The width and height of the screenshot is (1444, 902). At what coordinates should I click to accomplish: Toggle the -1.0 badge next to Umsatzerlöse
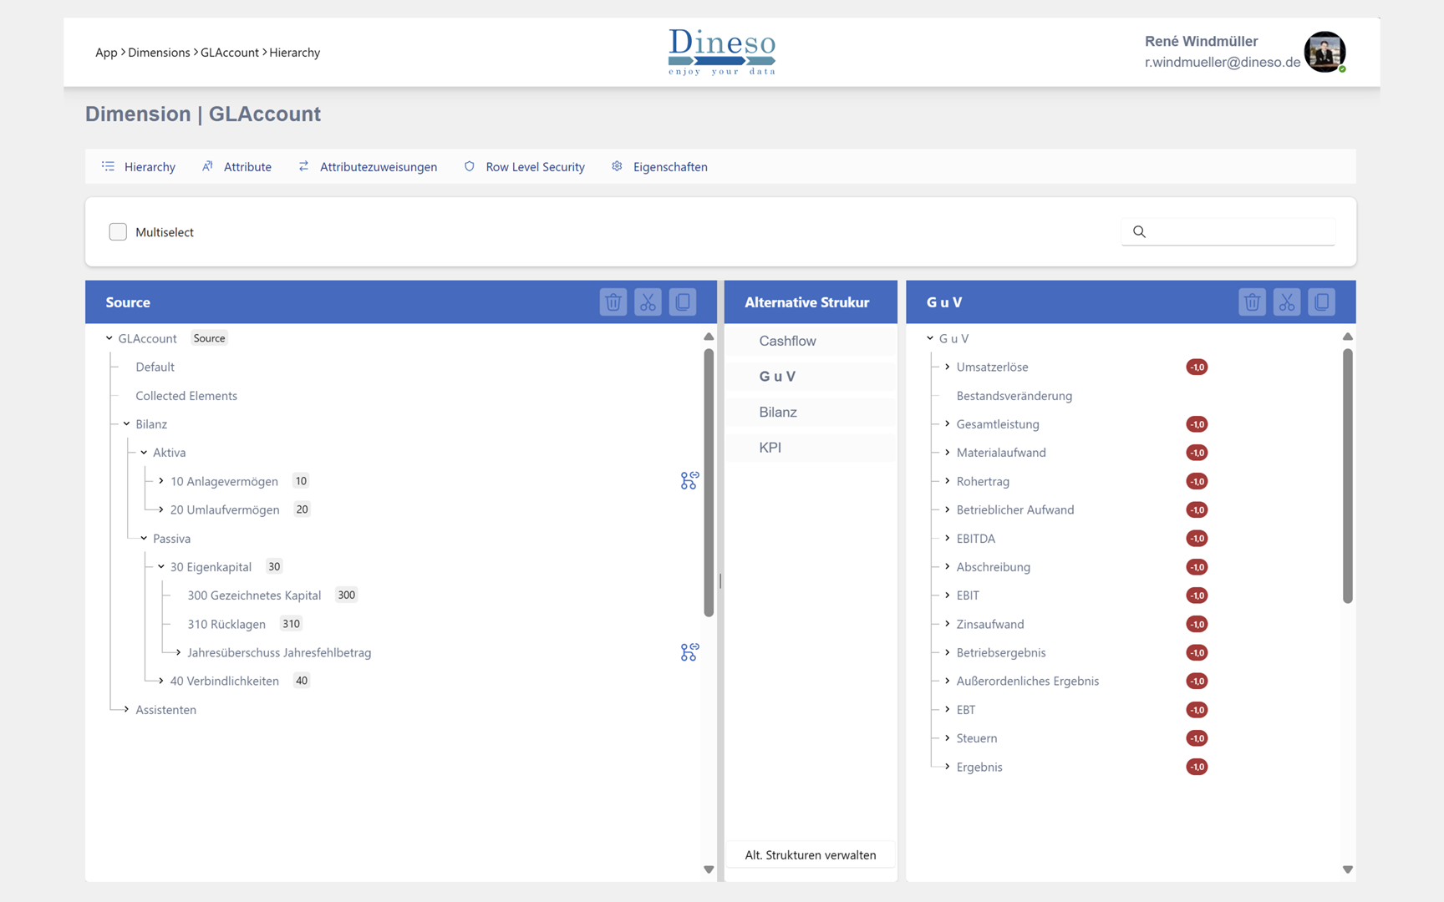[1196, 367]
